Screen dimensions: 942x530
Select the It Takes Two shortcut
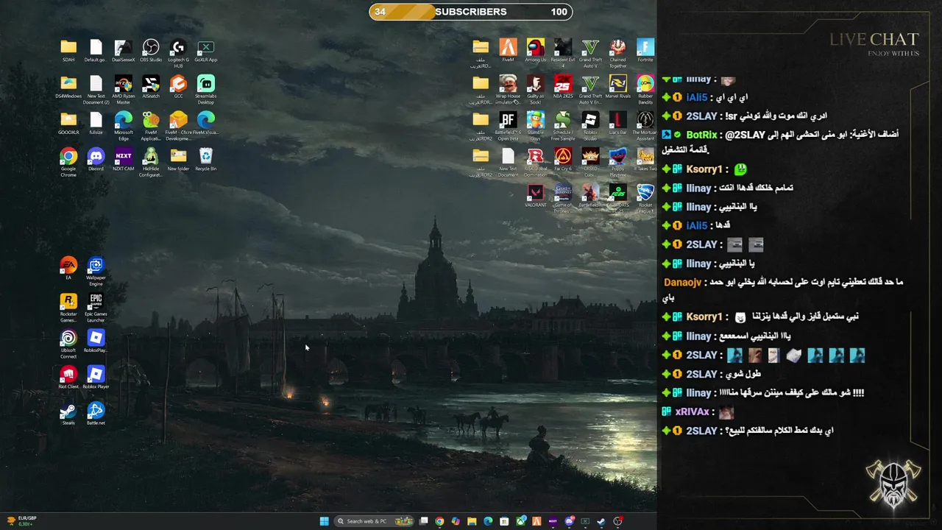pyautogui.click(x=645, y=159)
